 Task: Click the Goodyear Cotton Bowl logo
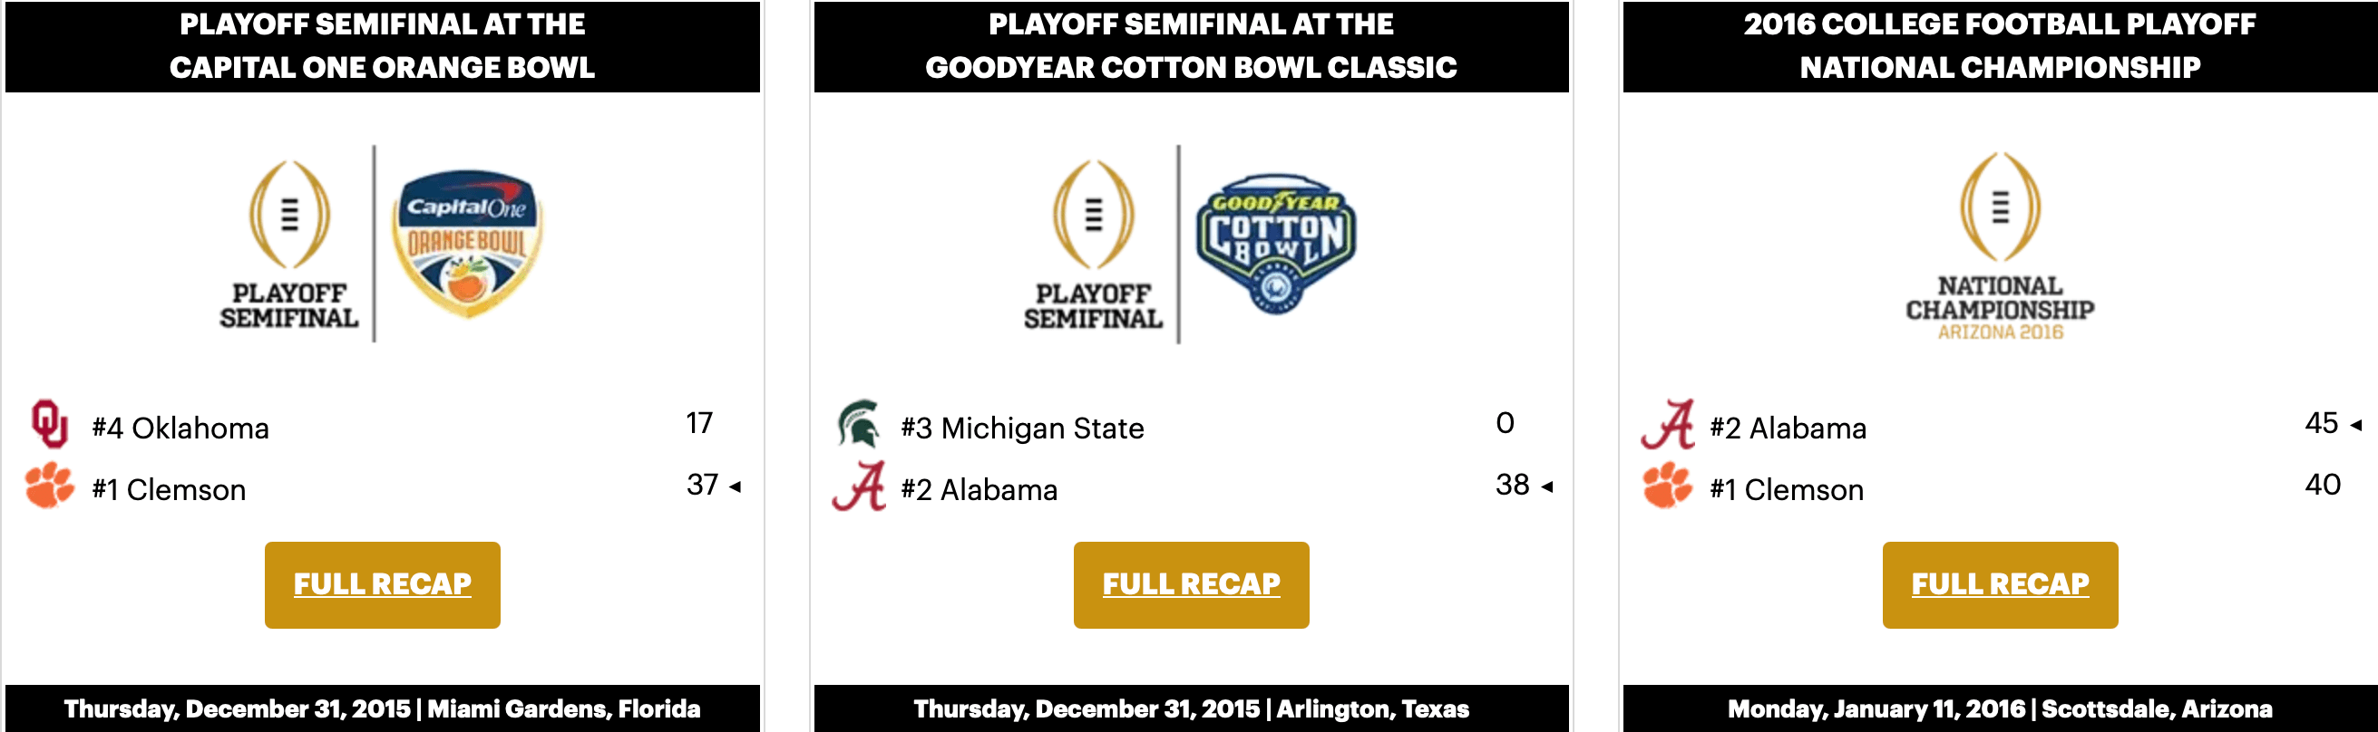click(x=1276, y=244)
